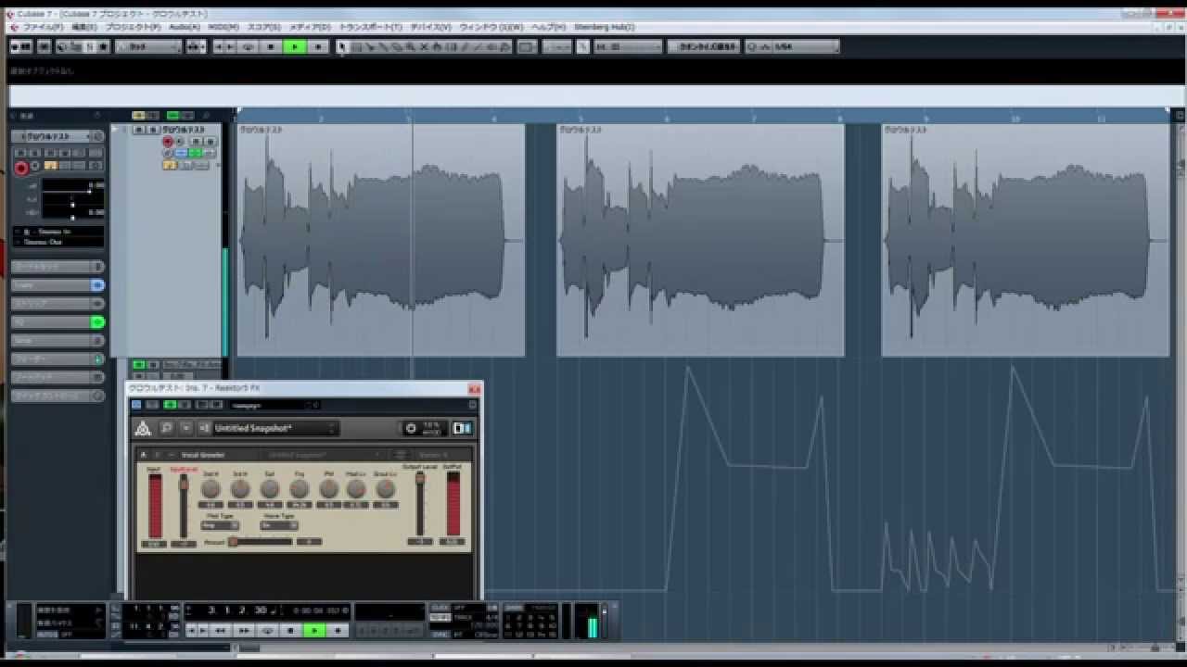
Task: Open the プロジェクト(P) menu
Action: [133, 27]
